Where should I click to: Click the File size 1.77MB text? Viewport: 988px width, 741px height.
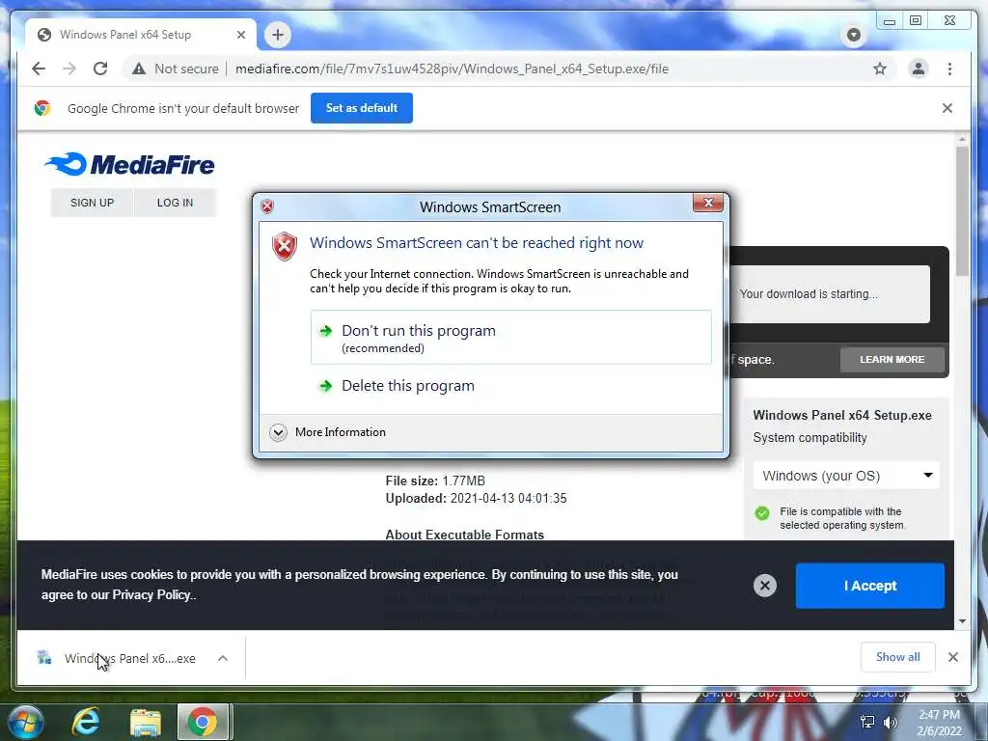[435, 480]
